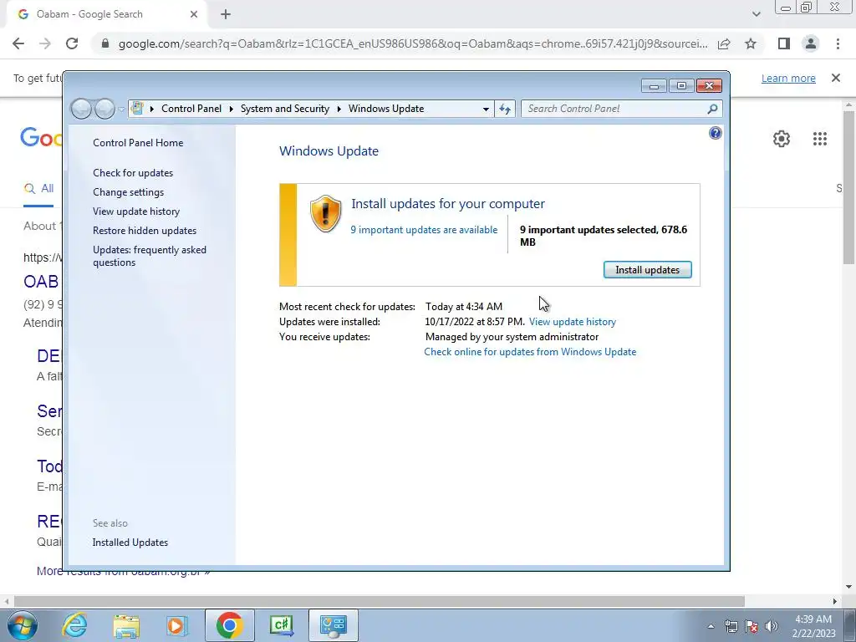
Task: Open Chrome's three-dot menu
Action: point(838,43)
